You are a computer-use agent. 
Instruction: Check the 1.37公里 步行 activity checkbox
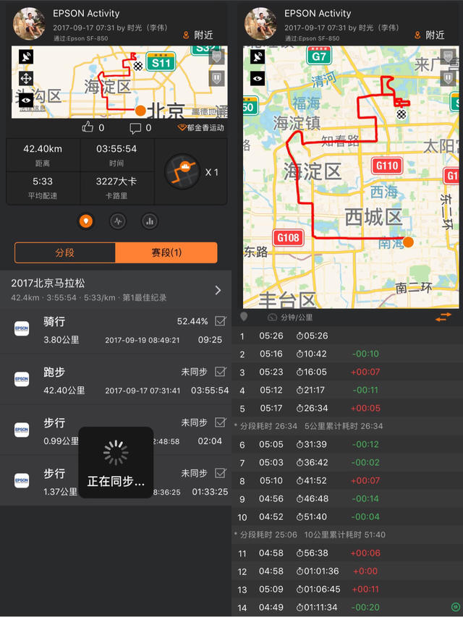(x=221, y=472)
